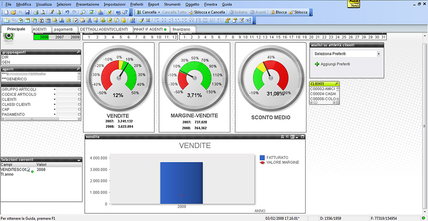Open the search magnifier toolbar icon
This screenshot has height=221, width=428.
click(x=83, y=12)
